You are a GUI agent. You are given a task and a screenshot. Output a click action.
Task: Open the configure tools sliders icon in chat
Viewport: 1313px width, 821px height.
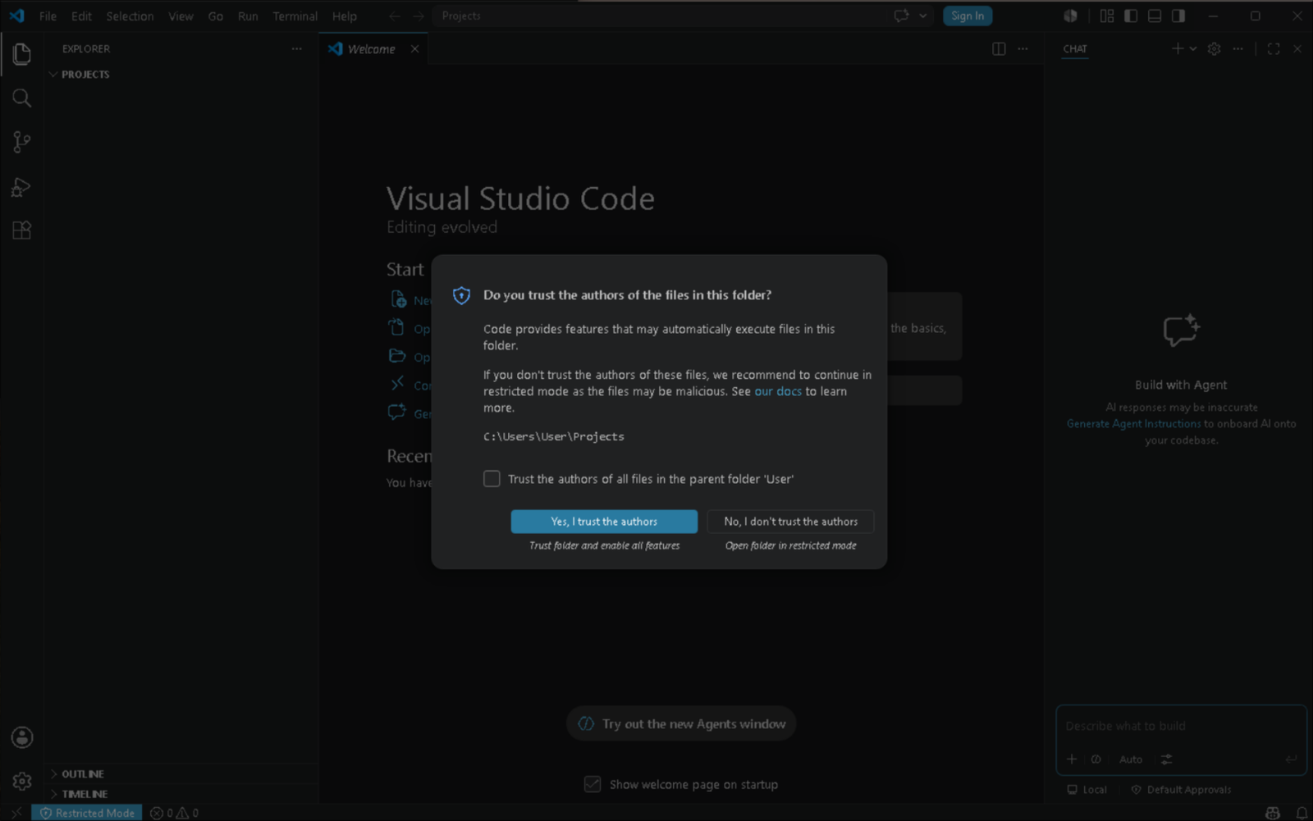[x=1166, y=759]
